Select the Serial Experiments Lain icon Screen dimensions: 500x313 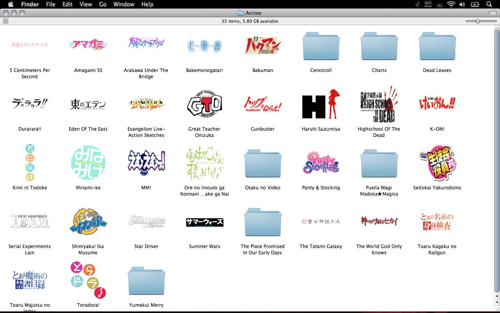tap(30, 221)
